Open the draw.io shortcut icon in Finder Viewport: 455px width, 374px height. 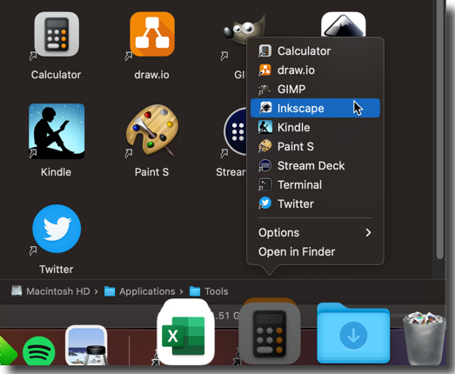152,34
